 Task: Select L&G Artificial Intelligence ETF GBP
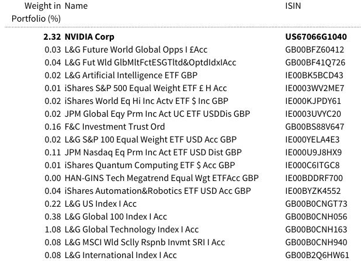[131, 75]
